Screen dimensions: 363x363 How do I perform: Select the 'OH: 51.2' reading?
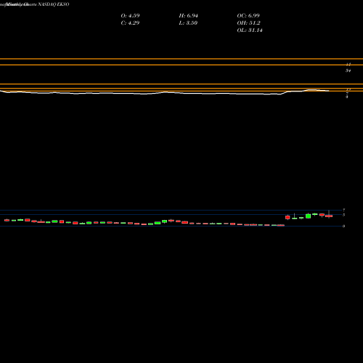(248, 23)
